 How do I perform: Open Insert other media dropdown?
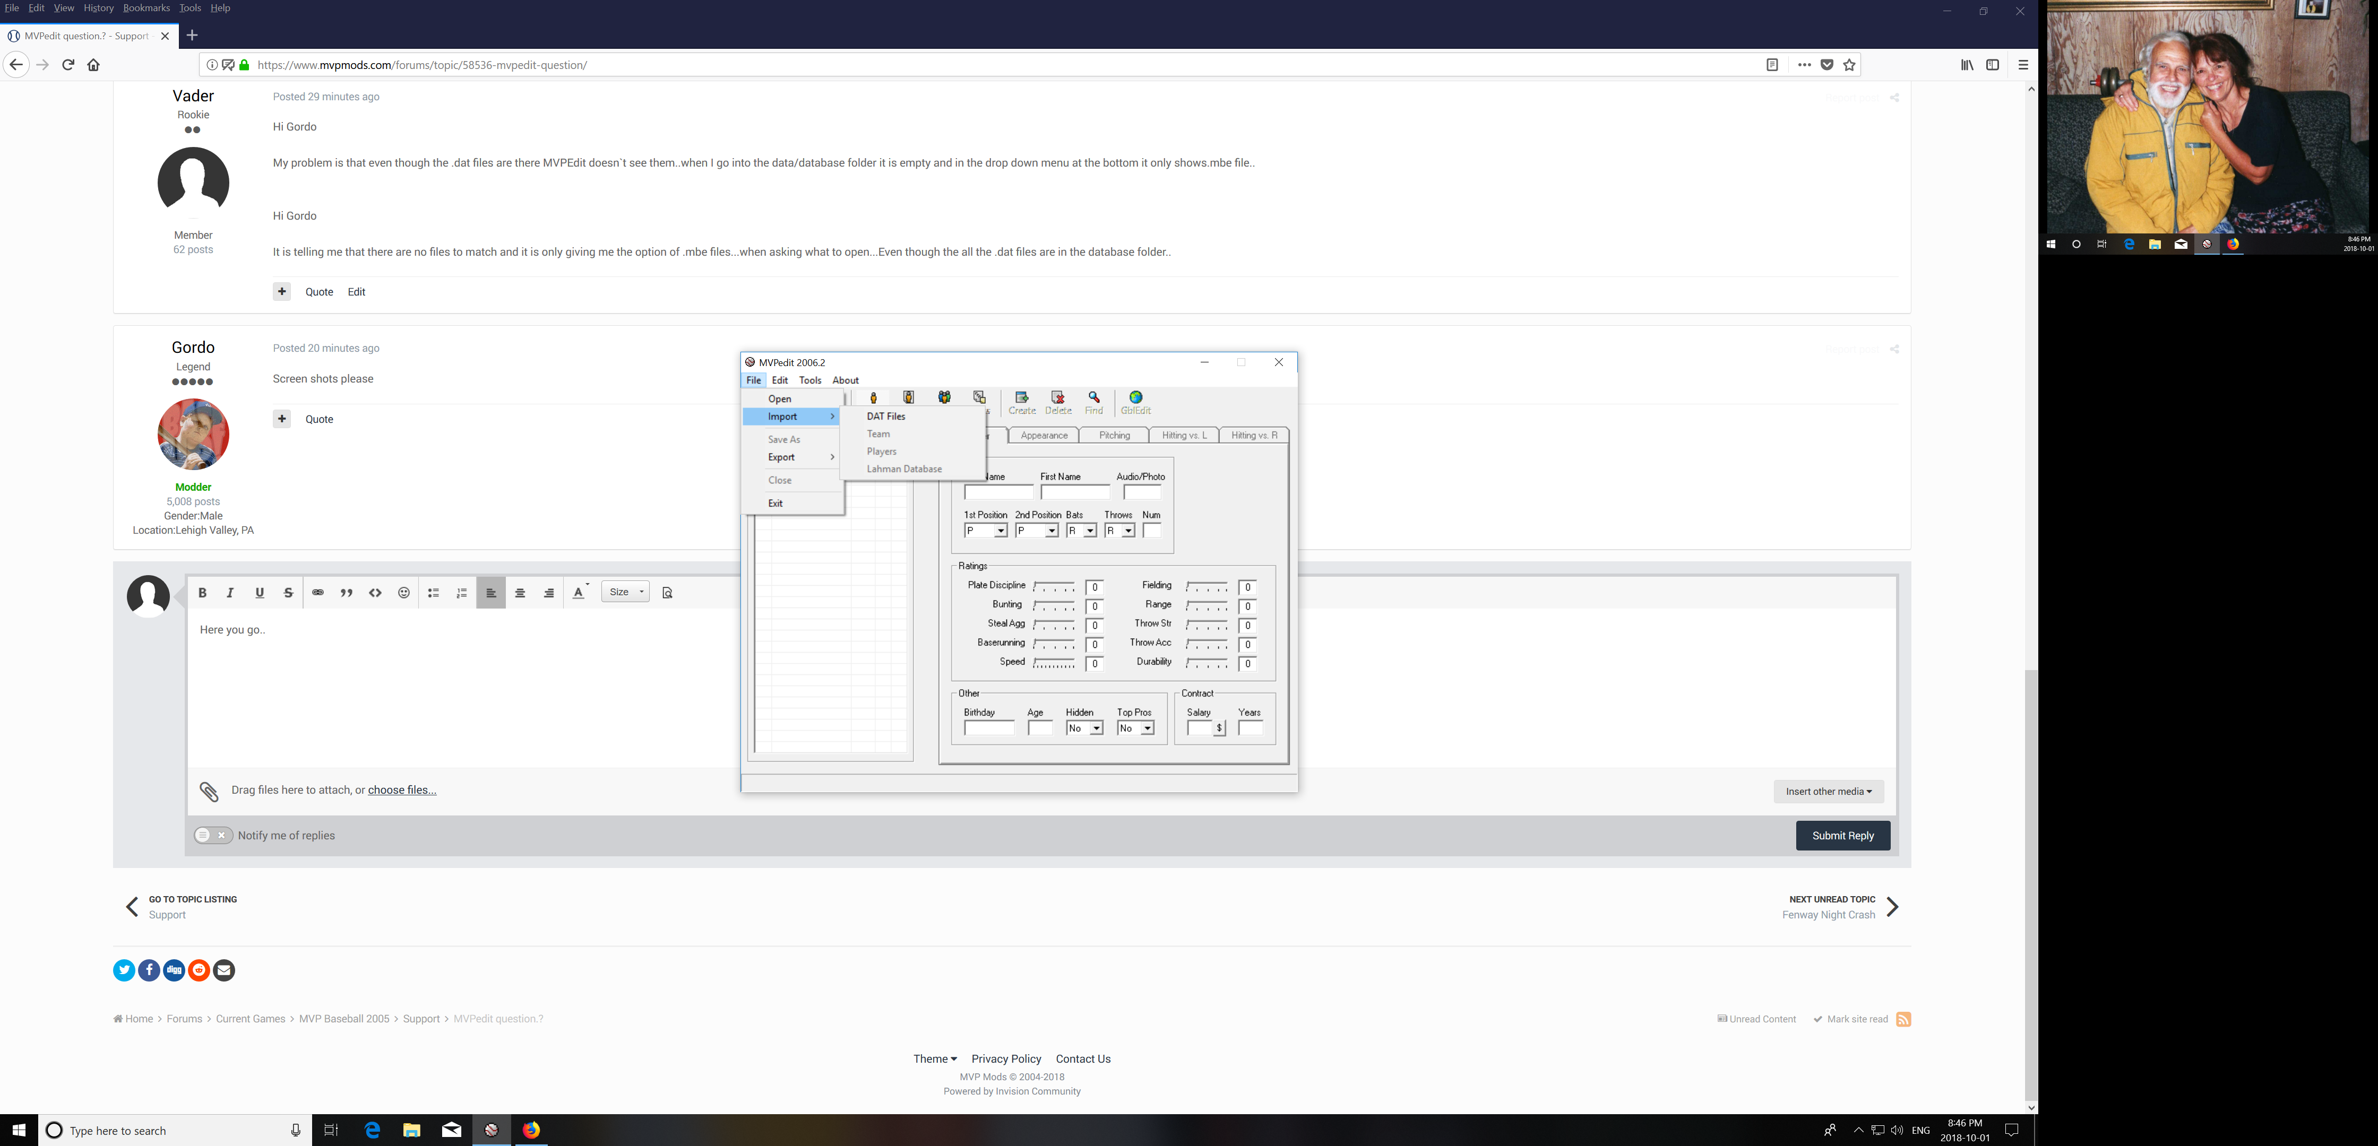[1828, 792]
